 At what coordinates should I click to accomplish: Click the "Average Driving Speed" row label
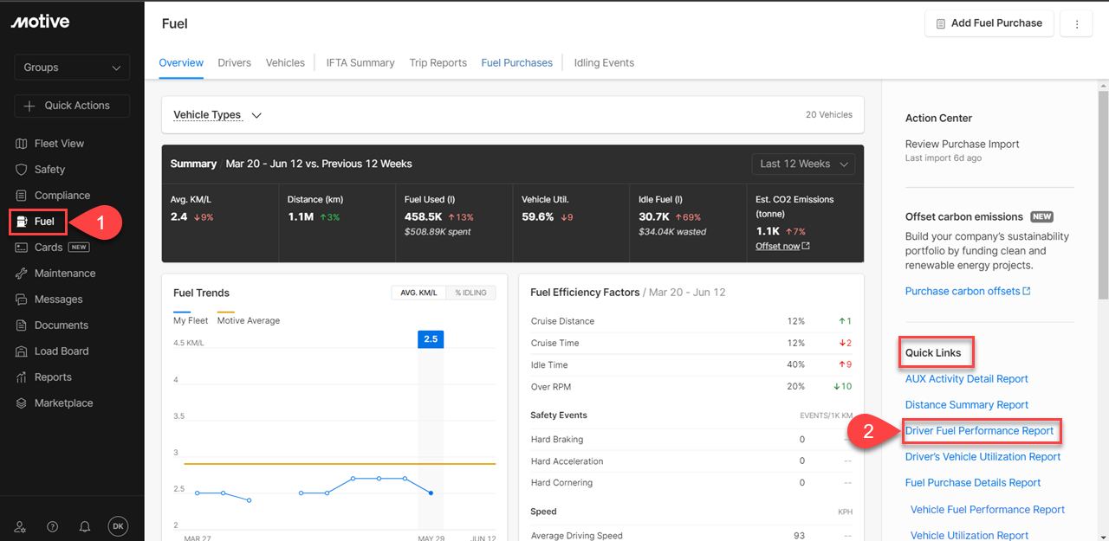tap(577, 536)
